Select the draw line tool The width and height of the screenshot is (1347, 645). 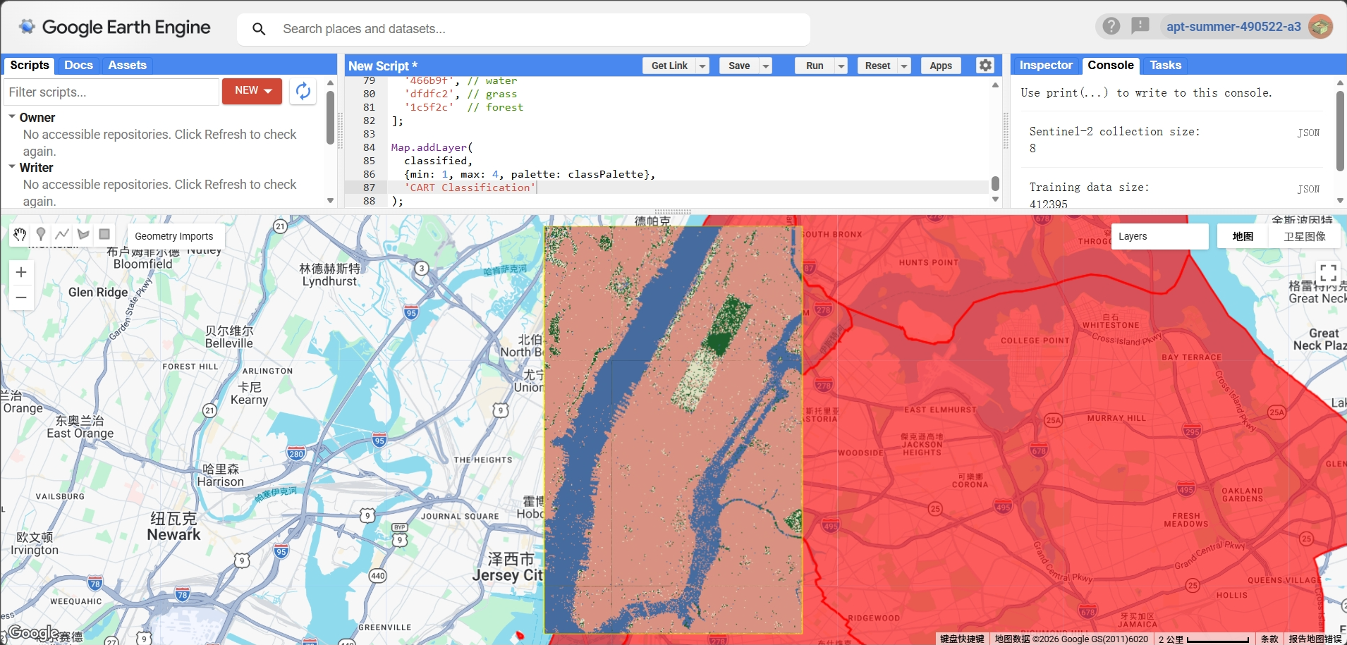pyautogui.click(x=62, y=234)
